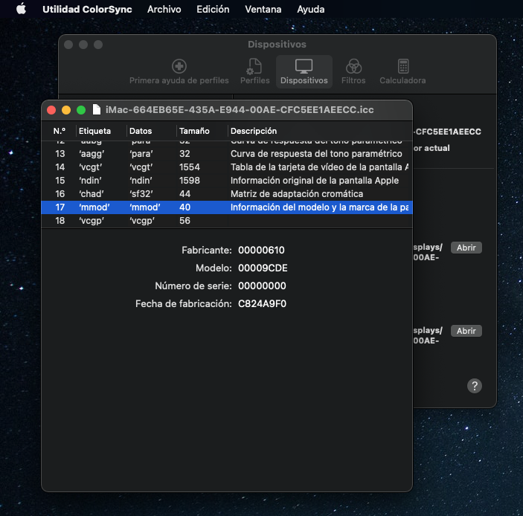Click 'Matriz de adaptación cromática' description
523x516 pixels.
(x=297, y=193)
